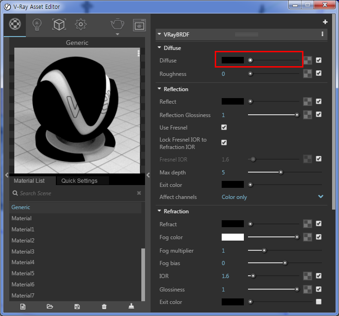Open the white Fog color swatch
The image size is (339, 316).
[x=233, y=237]
